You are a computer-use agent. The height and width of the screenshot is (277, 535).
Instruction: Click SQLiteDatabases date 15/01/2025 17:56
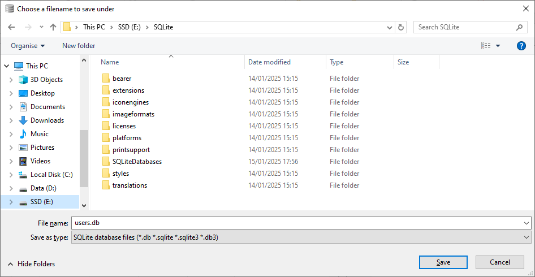[x=273, y=162]
